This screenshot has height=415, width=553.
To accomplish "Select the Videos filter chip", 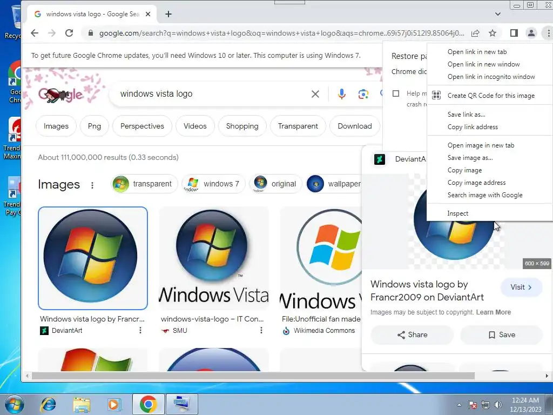I will (x=195, y=126).
